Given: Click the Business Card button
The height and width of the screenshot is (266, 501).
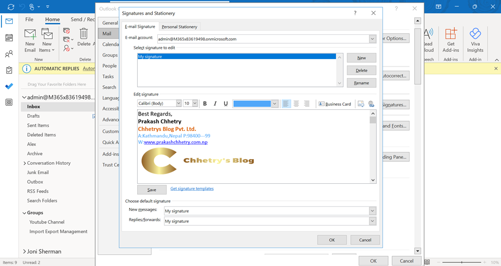Looking at the screenshot, I should tap(335, 104).
